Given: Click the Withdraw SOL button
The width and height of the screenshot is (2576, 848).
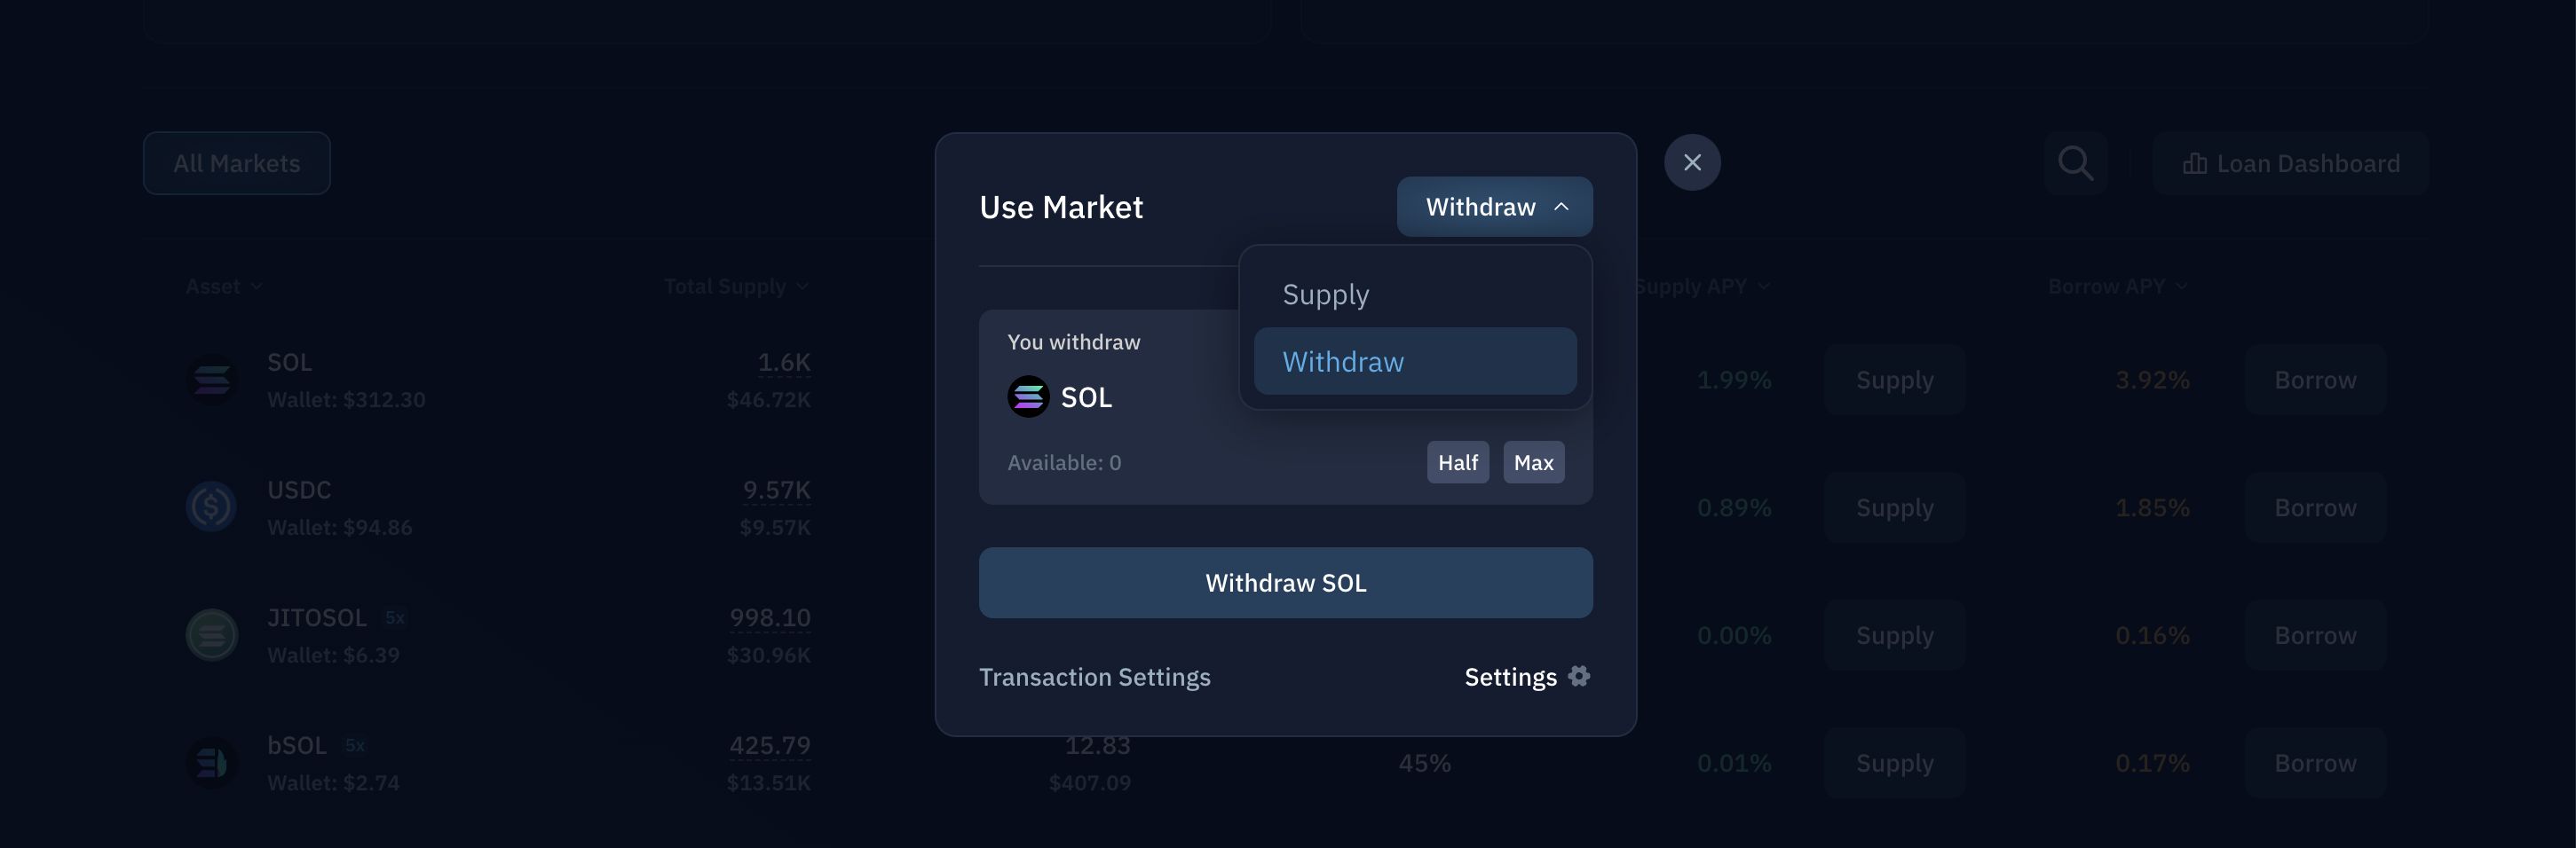Looking at the screenshot, I should pos(1286,582).
